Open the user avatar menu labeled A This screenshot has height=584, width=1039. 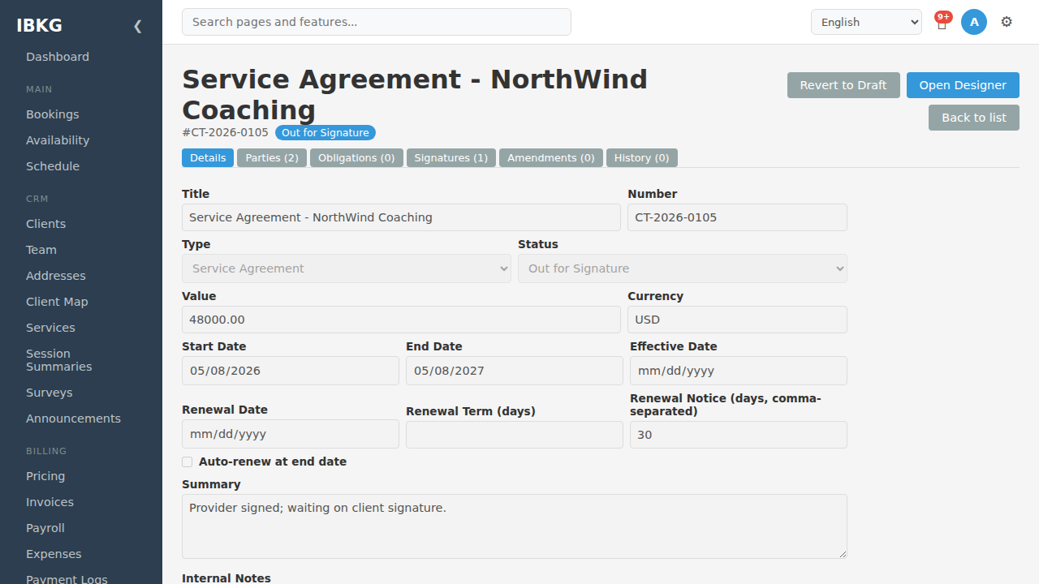click(x=974, y=22)
